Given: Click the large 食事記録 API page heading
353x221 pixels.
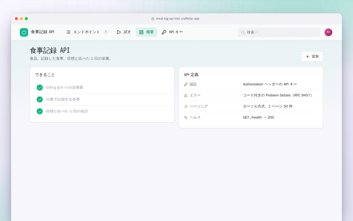Looking at the screenshot, I should coord(50,50).
